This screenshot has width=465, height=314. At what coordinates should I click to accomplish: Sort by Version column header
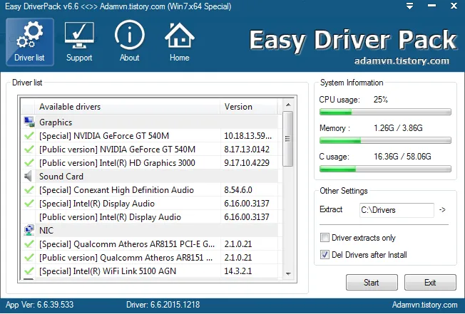248,107
